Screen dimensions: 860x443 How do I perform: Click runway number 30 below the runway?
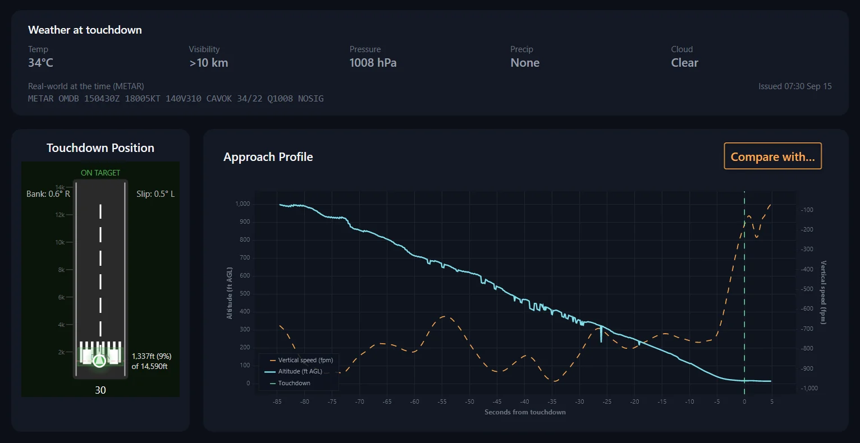(x=100, y=390)
